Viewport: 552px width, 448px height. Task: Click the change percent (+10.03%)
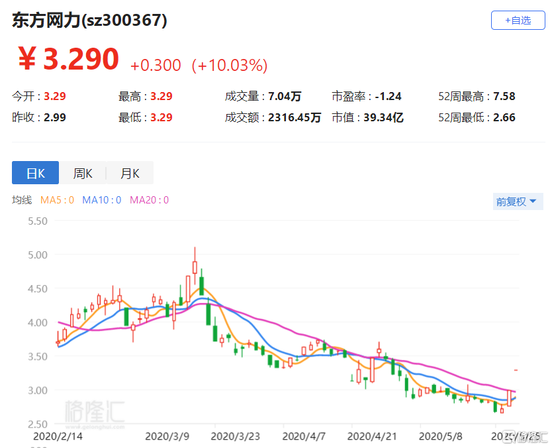click(x=230, y=65)
